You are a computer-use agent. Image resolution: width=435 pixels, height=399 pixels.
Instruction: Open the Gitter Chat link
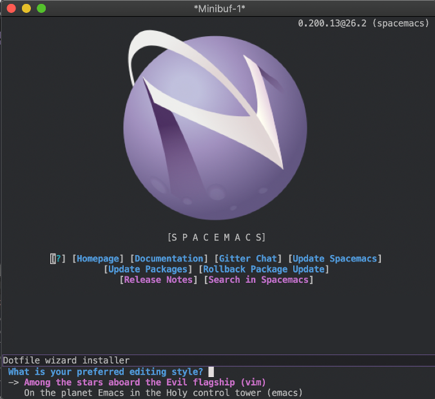click(x=248, y=259)
